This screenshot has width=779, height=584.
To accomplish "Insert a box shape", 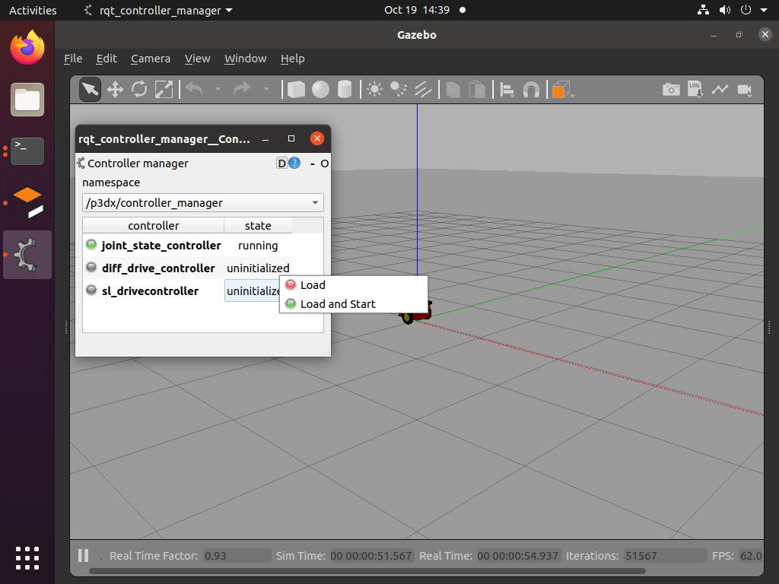I will 296,90.
